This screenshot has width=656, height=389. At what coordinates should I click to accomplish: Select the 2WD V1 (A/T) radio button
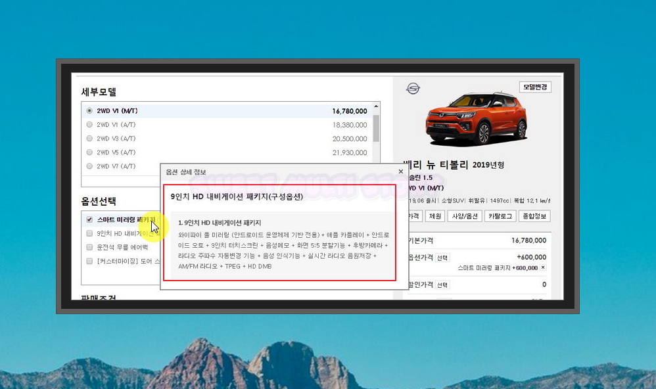(x=89, y=125)
